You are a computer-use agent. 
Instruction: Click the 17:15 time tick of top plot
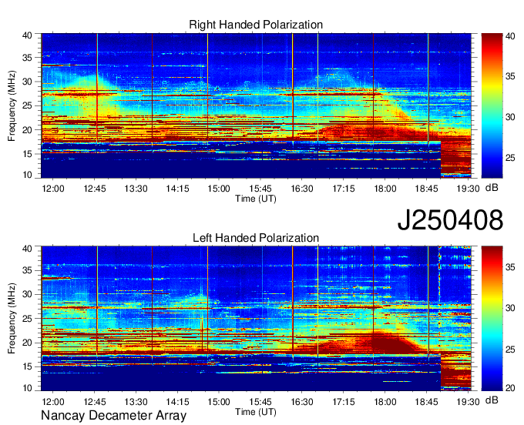[x=344, y=189]
